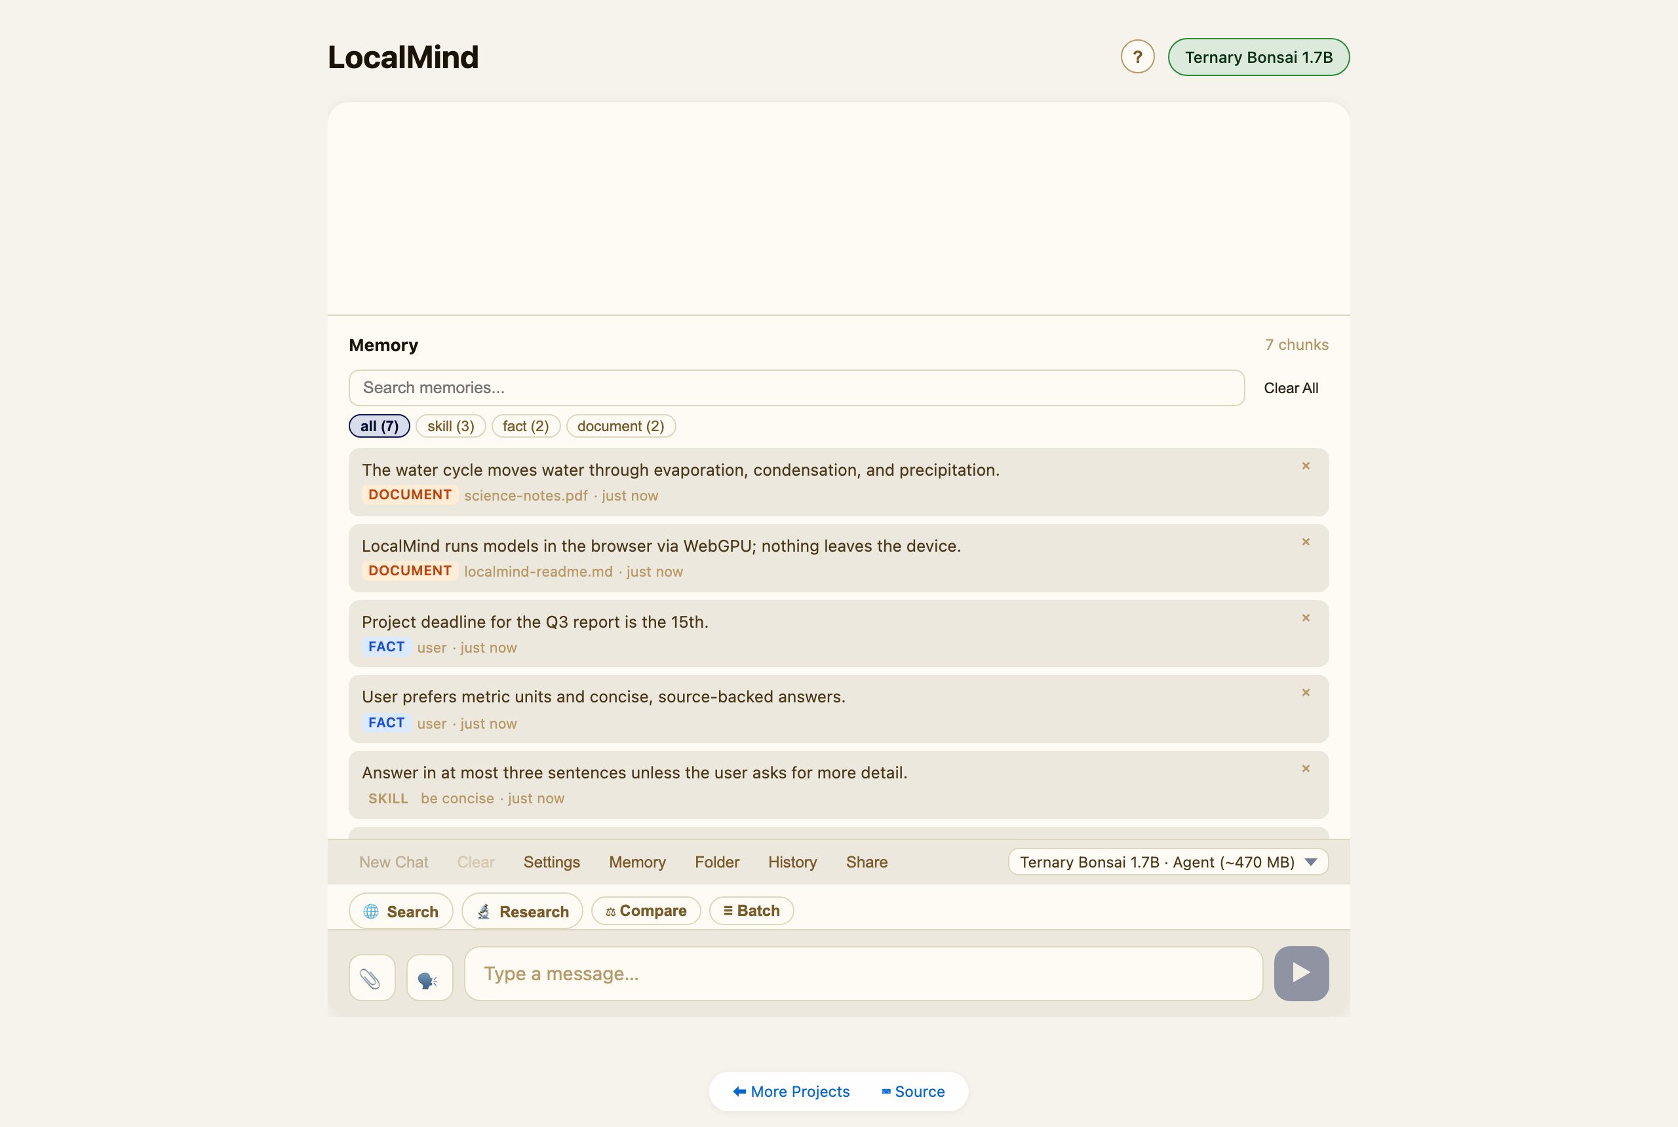This screenshot has height=1127, width=1678.
Task: Launch the Research mode button
Action: 522,911
